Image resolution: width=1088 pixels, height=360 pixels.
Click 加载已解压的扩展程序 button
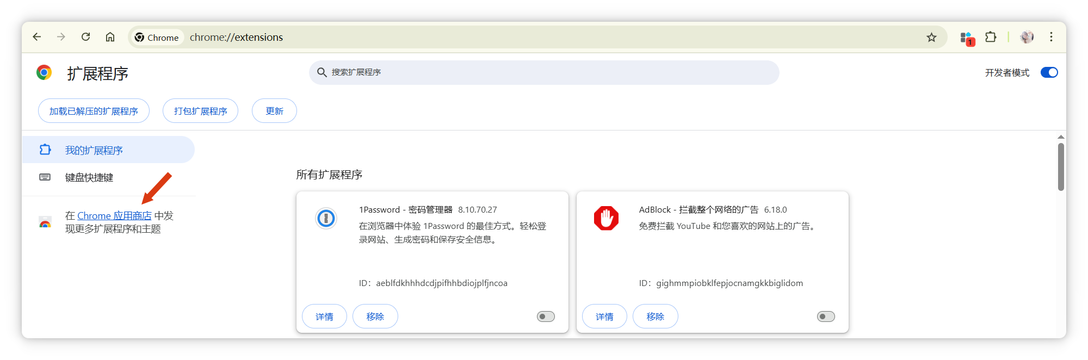point(94,111)
